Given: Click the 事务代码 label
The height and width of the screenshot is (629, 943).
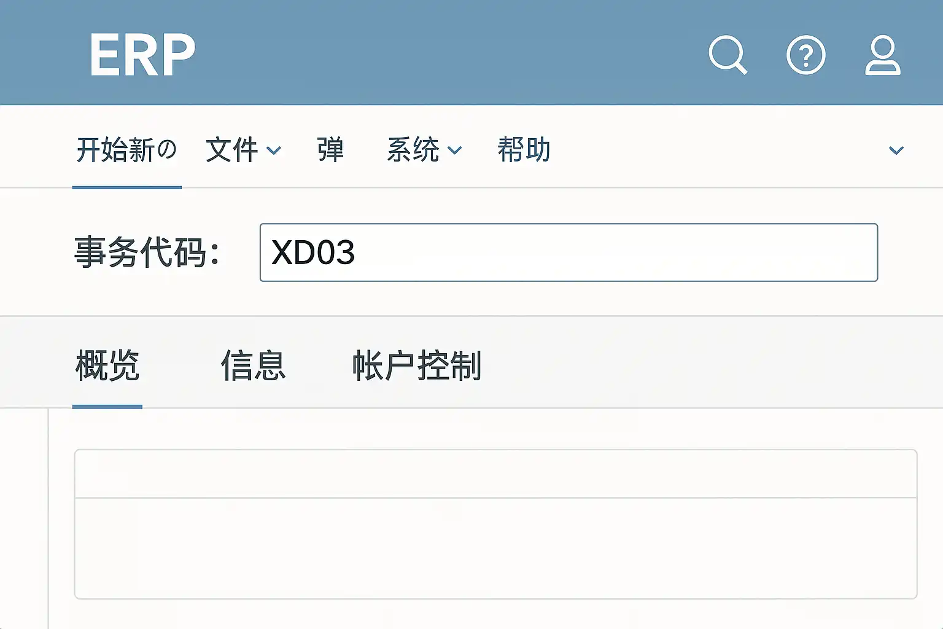Looking at the screenshot, I should (147, 252).
